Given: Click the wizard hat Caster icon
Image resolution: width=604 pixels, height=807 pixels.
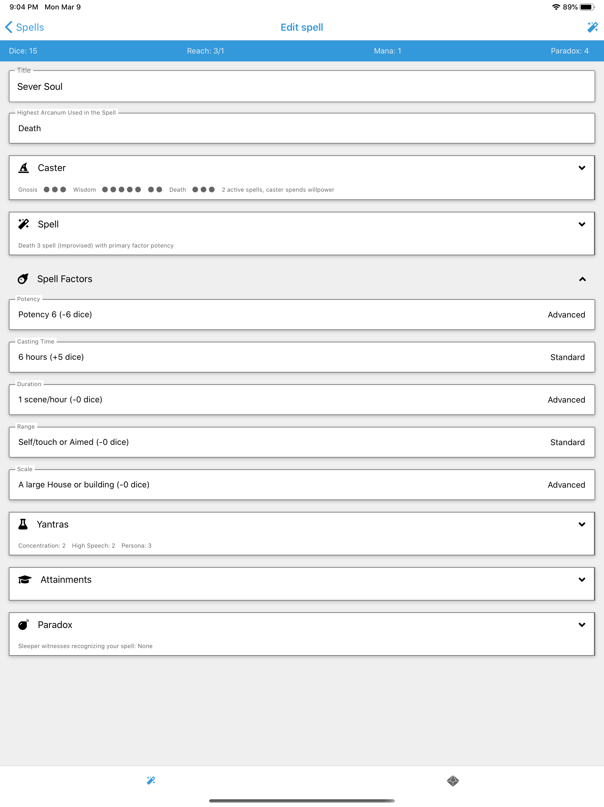Looking at the screenshot, I should coord(24,168).
